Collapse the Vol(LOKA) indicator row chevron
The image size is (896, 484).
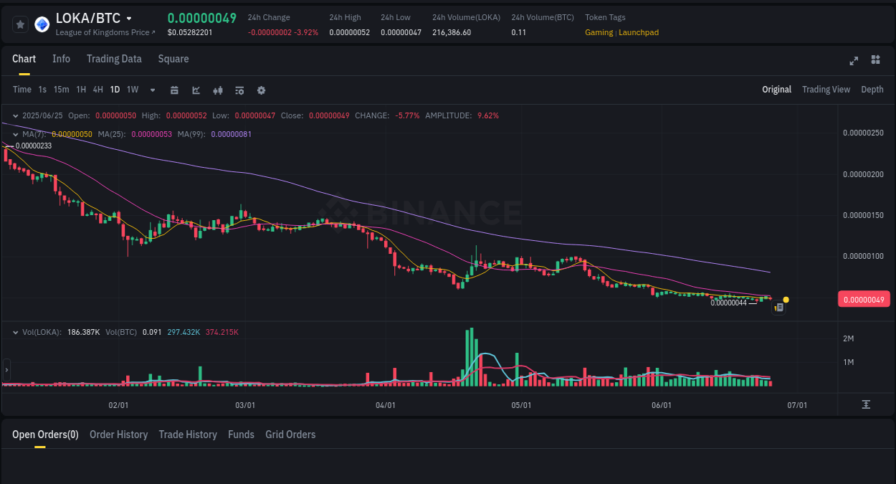click(x=15, y=332)
